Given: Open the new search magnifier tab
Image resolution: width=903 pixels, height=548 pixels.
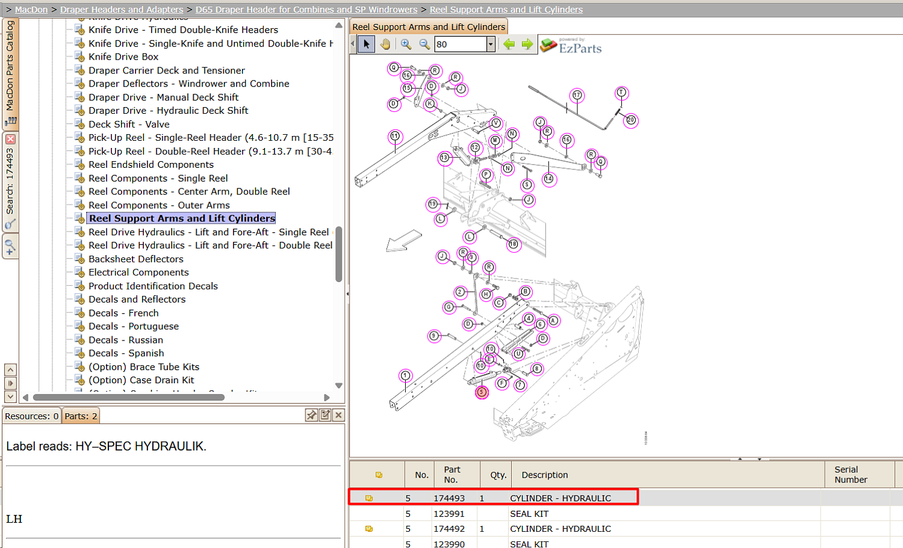Looking at the screenshot, I should pyautogui.click(x=10, y=246).
